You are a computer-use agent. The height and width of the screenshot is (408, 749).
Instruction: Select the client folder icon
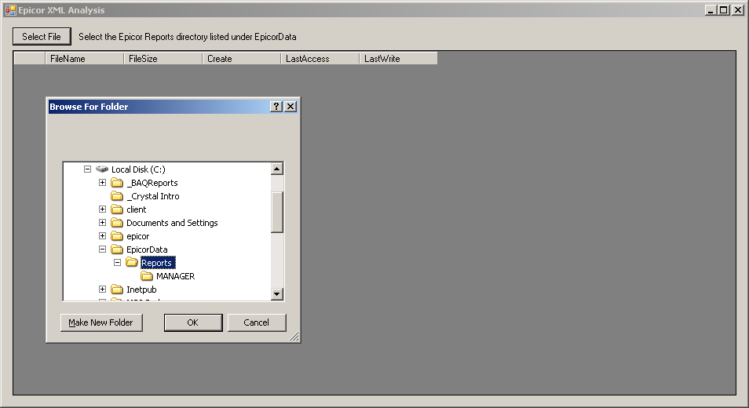coord(116,209)
